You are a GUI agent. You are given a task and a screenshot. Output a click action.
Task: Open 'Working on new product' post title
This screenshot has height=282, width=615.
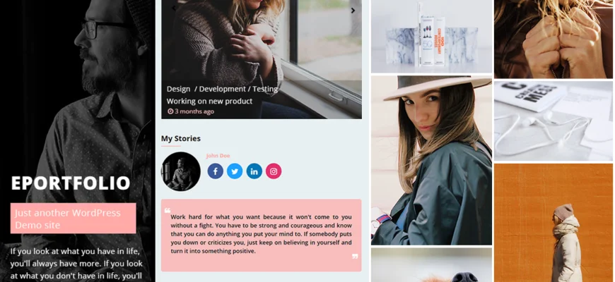click(x=209, y=102)
